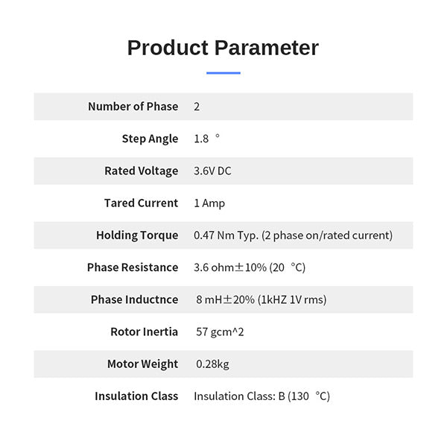Image resolution: width=447 pixels, height=447 pixels.
Task: Click the Insulation Class: B (130 °C) value
Action: pos(261,396)
